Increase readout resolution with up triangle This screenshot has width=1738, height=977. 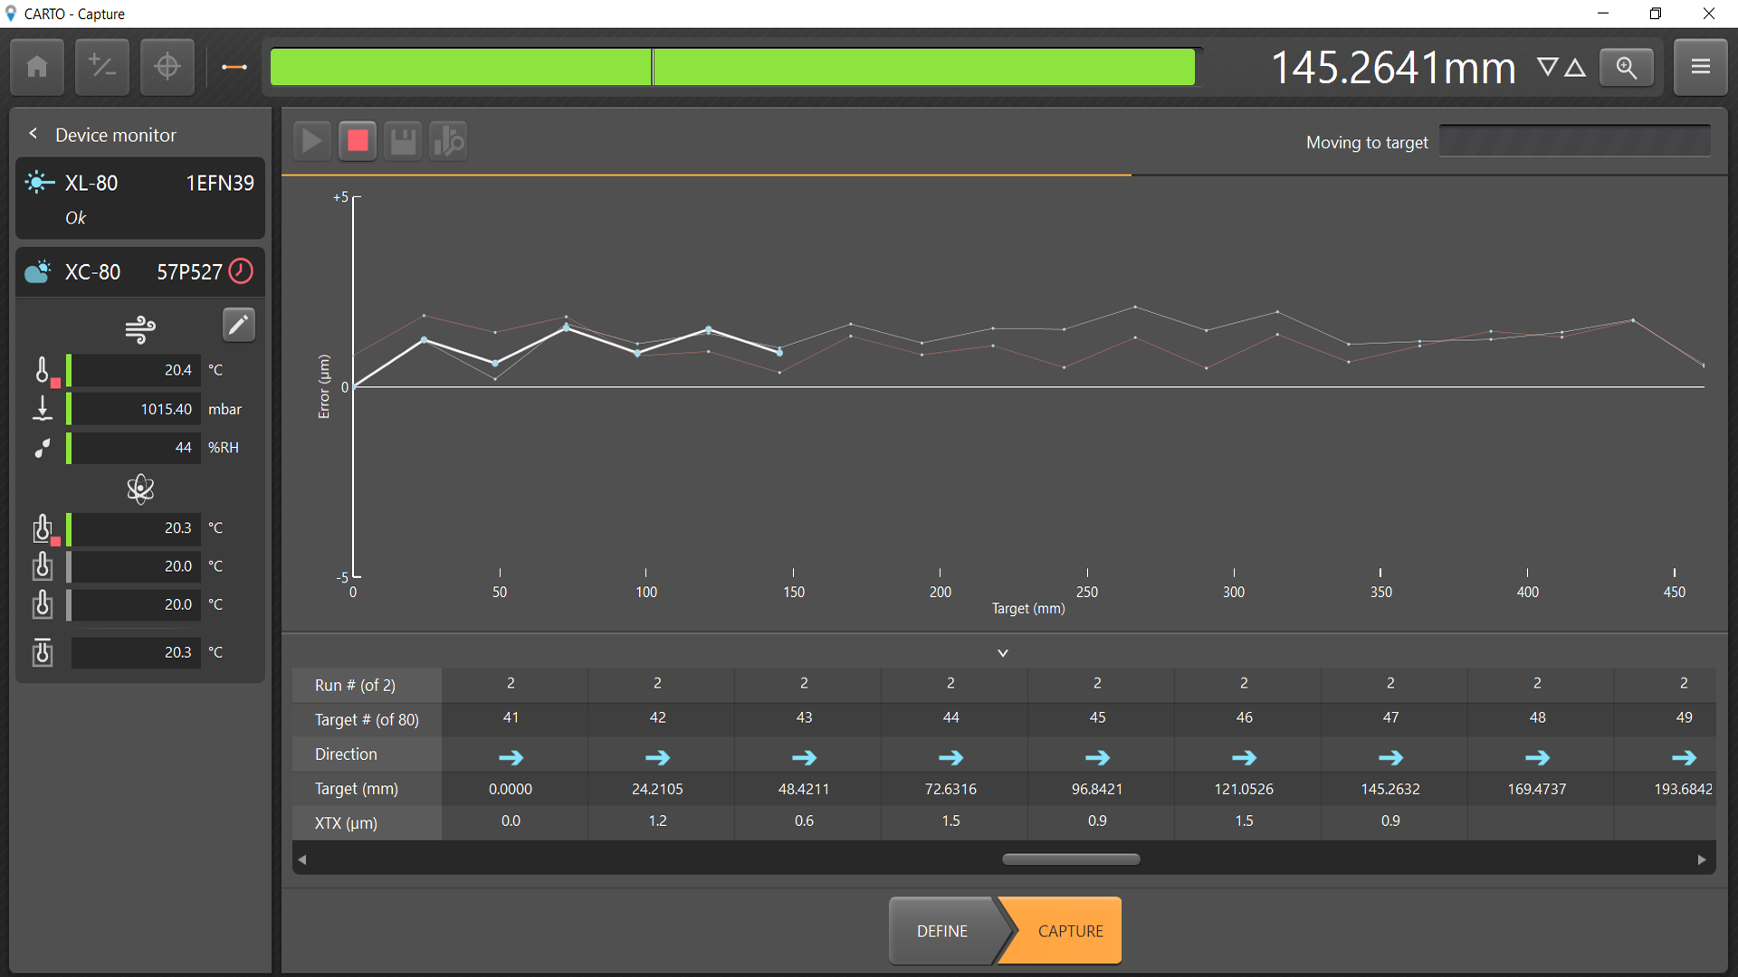[1575, 67]
